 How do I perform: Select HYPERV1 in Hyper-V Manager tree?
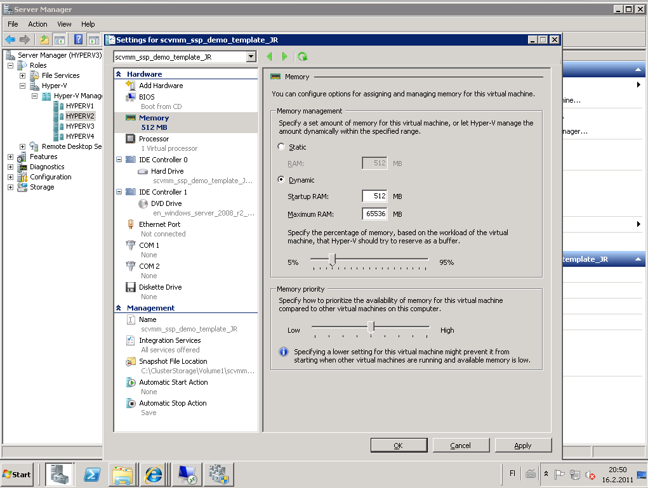coord(80,106)
